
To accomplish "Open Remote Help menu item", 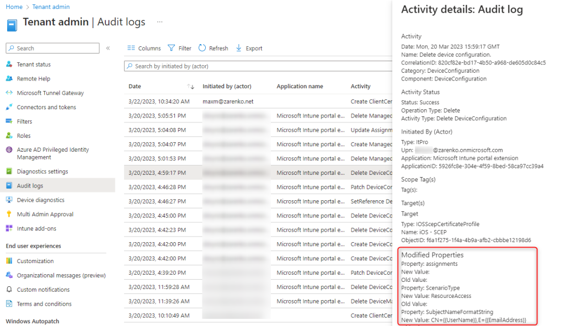I will coord(34,78).
